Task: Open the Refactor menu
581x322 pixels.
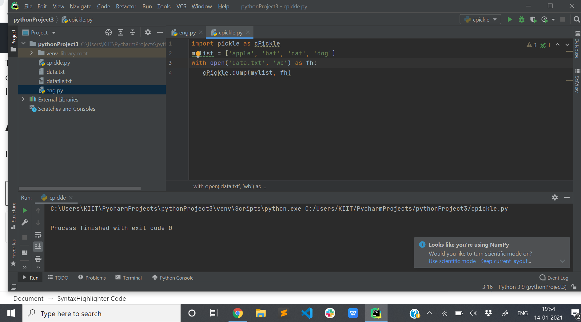Action: pyautogui.click(x=126, y=6)
